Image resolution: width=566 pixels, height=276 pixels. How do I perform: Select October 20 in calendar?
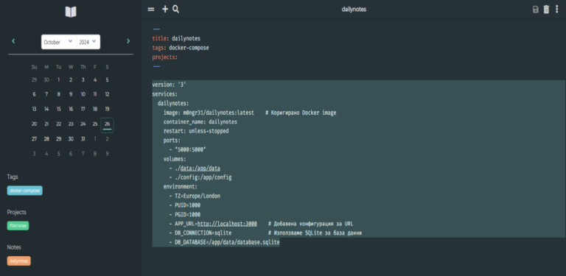pos(35,124)
